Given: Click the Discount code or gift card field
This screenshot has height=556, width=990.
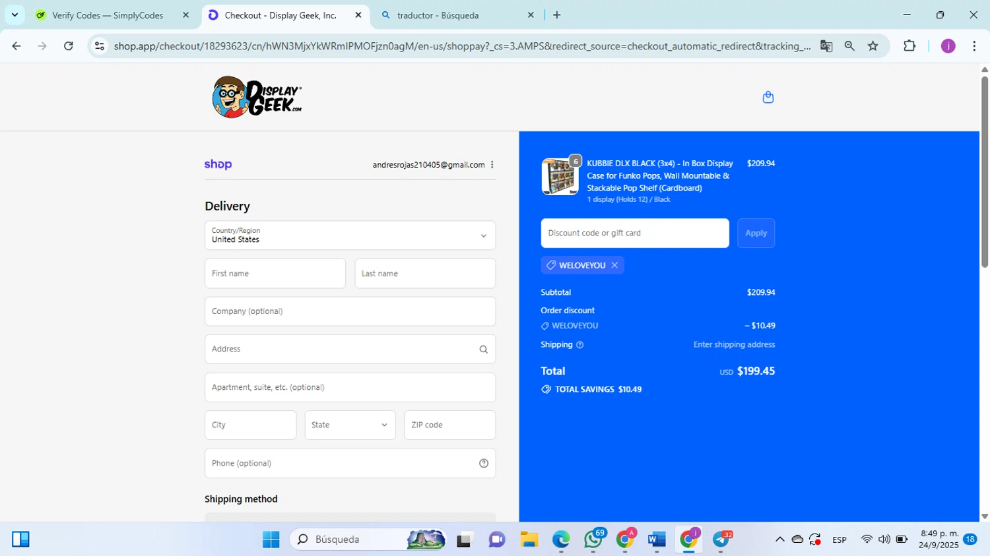Looking at the screenshot, I should [635, 233].
